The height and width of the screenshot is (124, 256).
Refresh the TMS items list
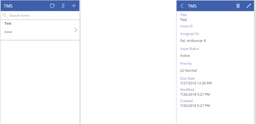pyautogui.click(x=52, y=6)
